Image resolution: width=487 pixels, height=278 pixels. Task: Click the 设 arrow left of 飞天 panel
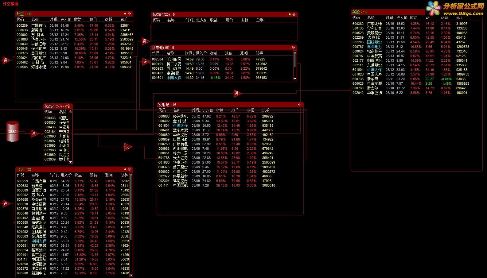pyautogui.click(x=6, y=203)
